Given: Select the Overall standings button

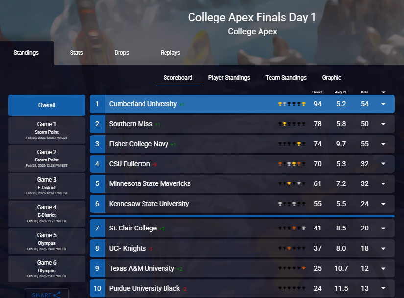Looking at the screenshot, I should [x=47, y=105].
